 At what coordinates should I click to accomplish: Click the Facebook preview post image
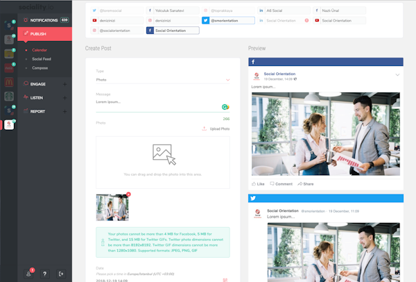[326, 134]
